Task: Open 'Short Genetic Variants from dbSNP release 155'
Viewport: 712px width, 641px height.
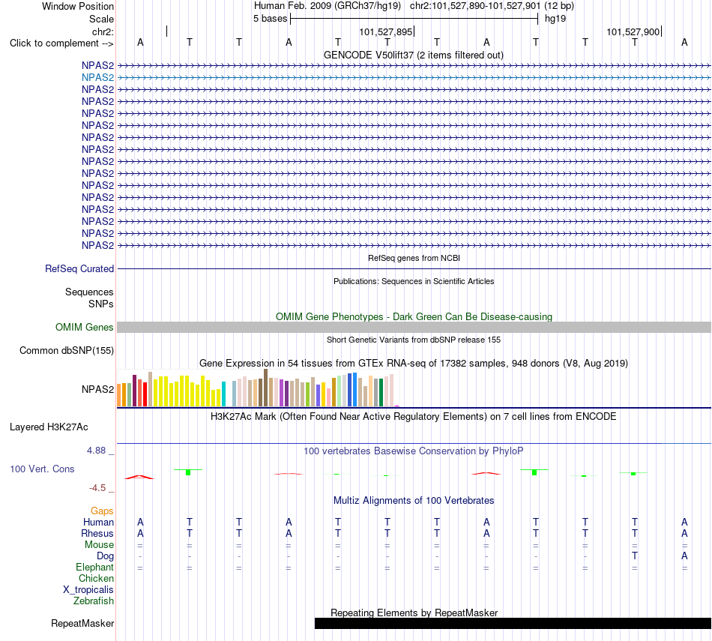Action: (x=414, y=340)
